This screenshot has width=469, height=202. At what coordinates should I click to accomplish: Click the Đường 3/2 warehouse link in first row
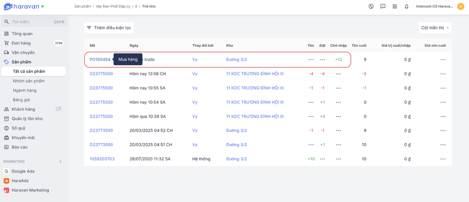click(x=236, y=60)
